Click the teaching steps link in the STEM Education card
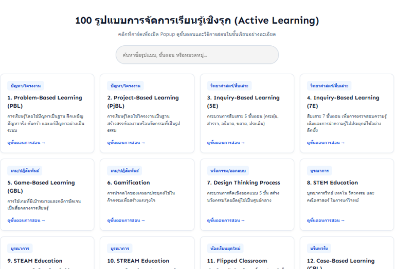Screen dimensions: 395x269 click(x=326, y=220)
